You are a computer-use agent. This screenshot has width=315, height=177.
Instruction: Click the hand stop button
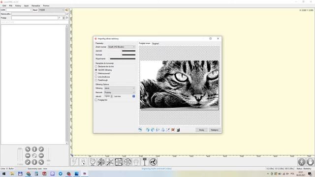click(311, 162)
